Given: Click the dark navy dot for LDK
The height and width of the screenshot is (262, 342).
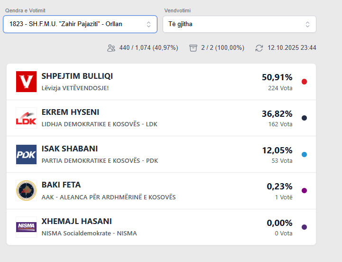Looking at the screenshot, I should [x=304, y=118].
